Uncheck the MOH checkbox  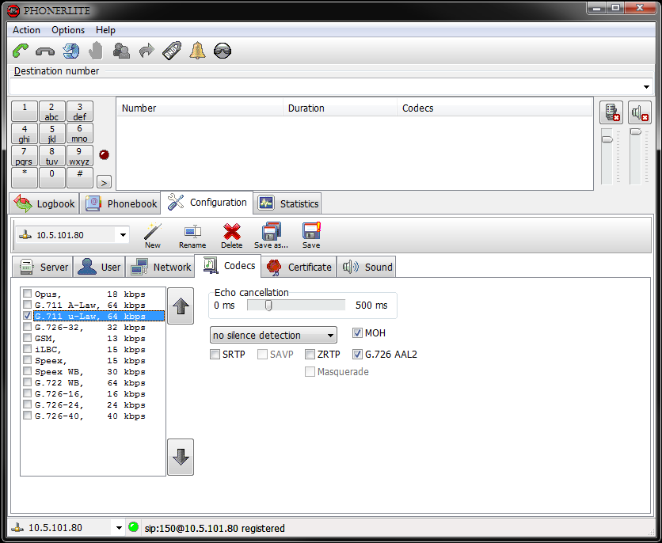[x=358, y=333]
